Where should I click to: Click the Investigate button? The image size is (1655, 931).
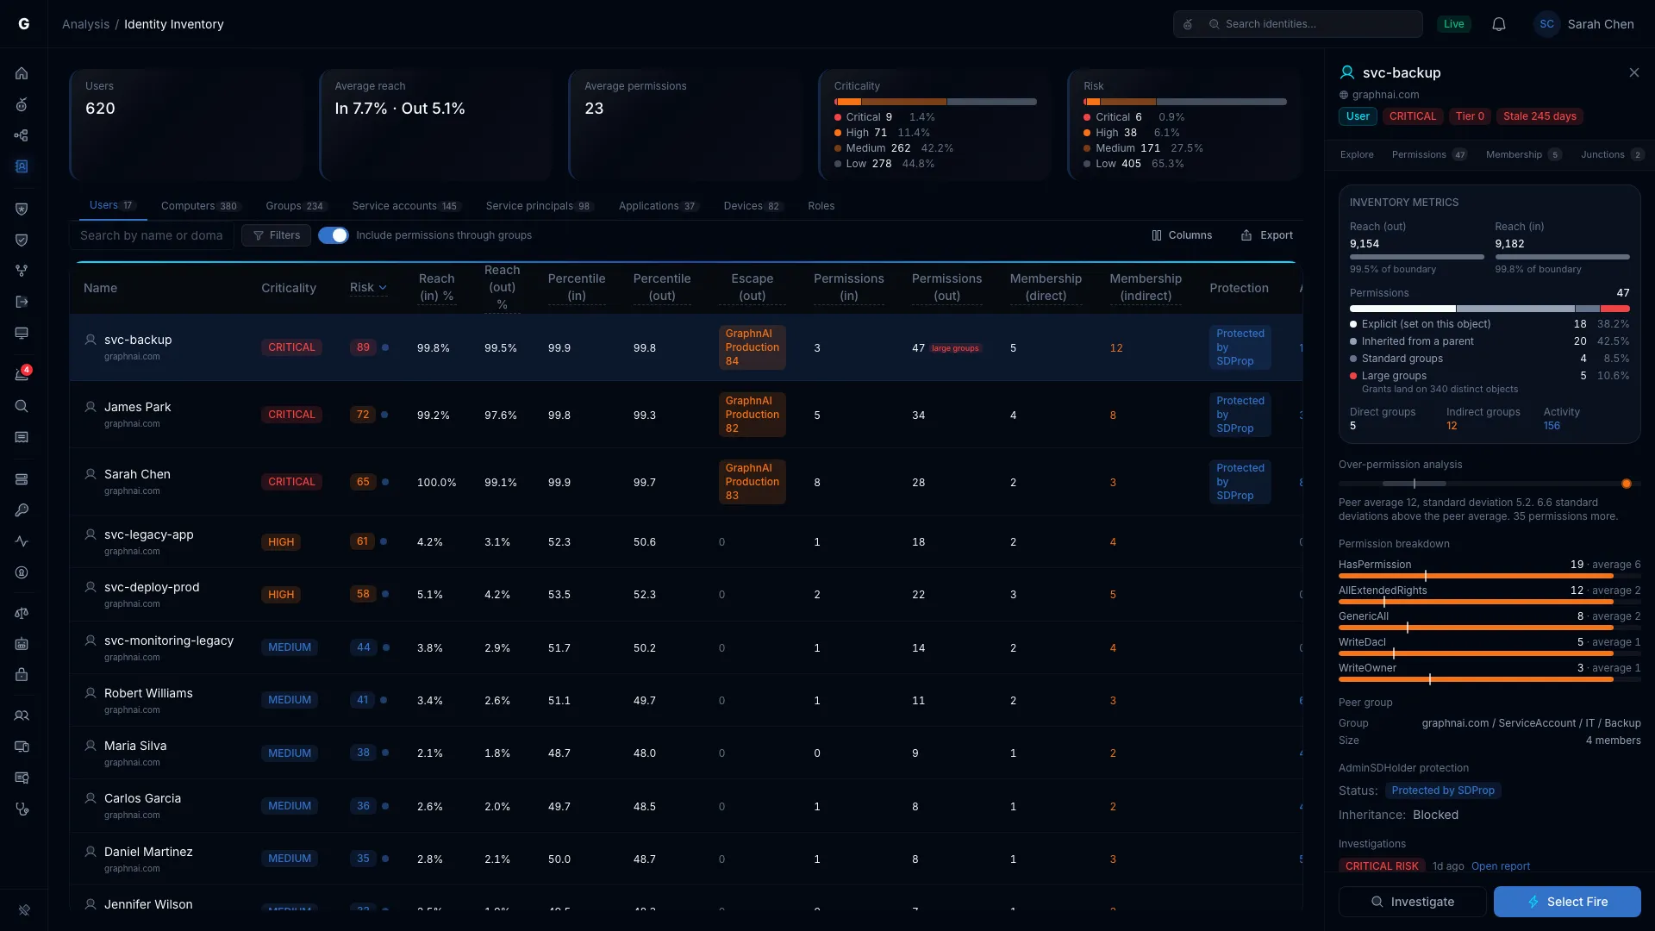1412,902
